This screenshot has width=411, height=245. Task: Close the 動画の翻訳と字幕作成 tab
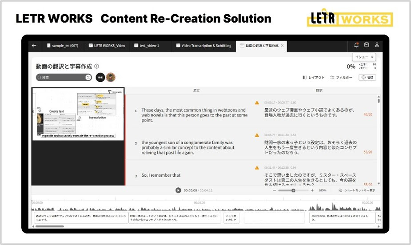point(282,46)
